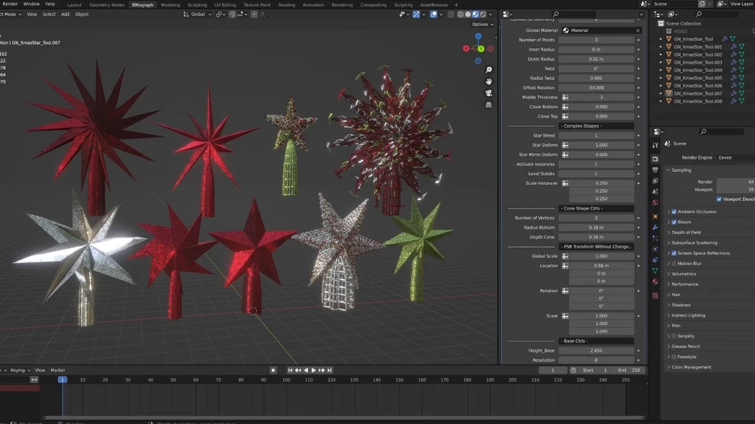755x424 pixels.
Task: Click the red X axis on navigation gizmo
Action: pyautogui.click(x=466, y=49)
